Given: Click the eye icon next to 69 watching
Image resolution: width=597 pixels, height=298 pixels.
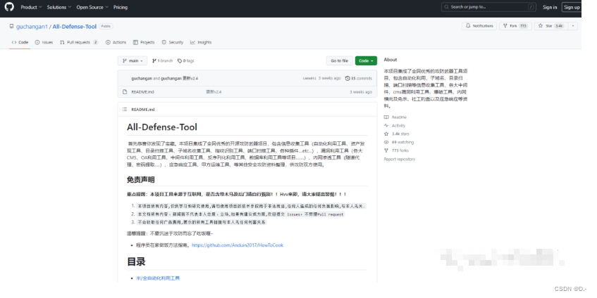Looking at the screenshot, I should 386,143.
